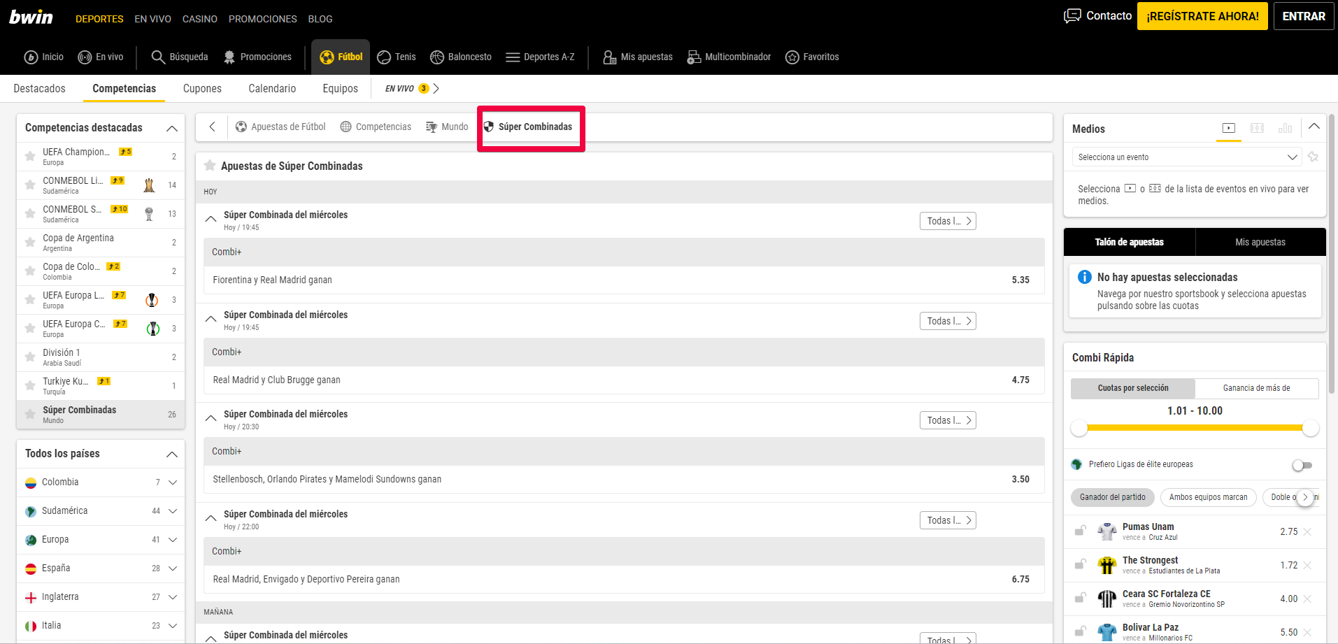This screenshot has height=644, width=1338.
Task: Open EN VIVO 3 events tab
Action: pos(412,89)
